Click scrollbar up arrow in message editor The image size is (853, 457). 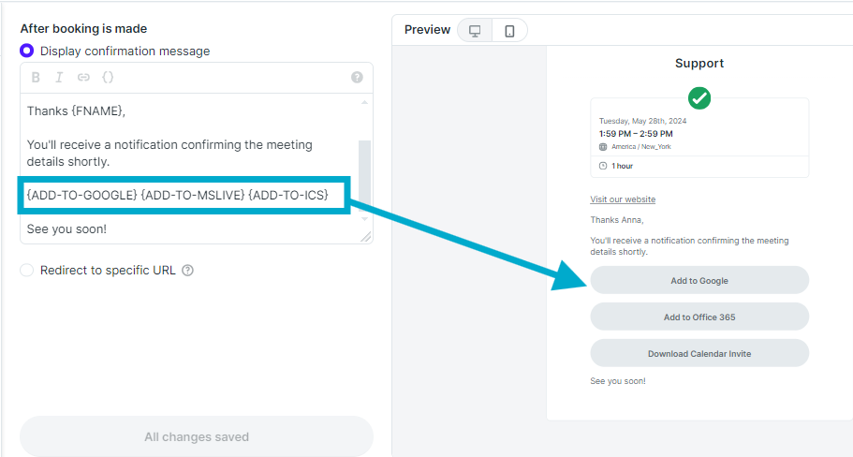(364, 102)
